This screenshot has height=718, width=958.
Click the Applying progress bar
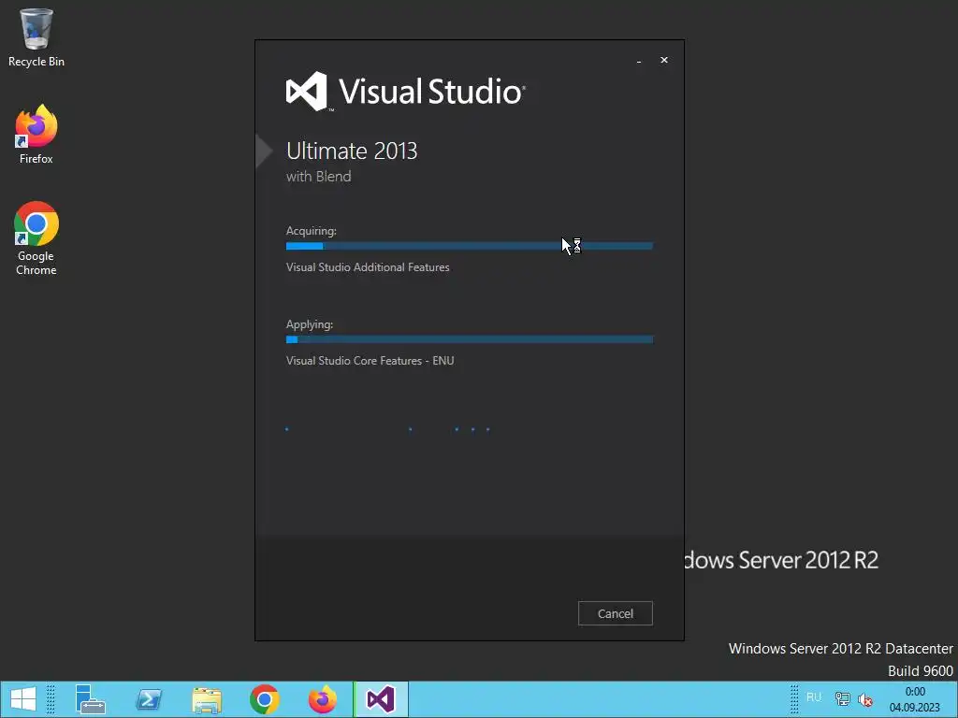coord(470,339)
